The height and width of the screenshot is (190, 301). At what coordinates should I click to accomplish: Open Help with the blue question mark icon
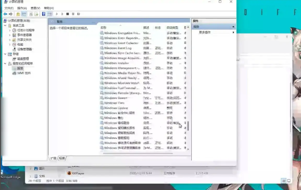tap(44, 14)
